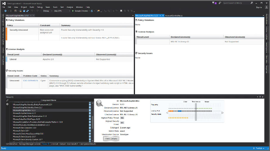
Task: Click the Publish button in status bar
Action: tap(259, 148)
